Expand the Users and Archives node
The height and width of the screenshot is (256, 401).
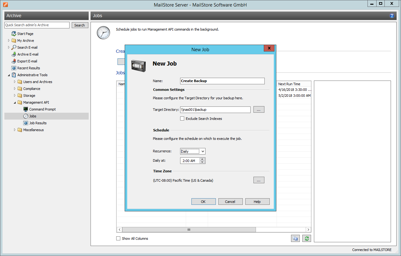(15, 82)
